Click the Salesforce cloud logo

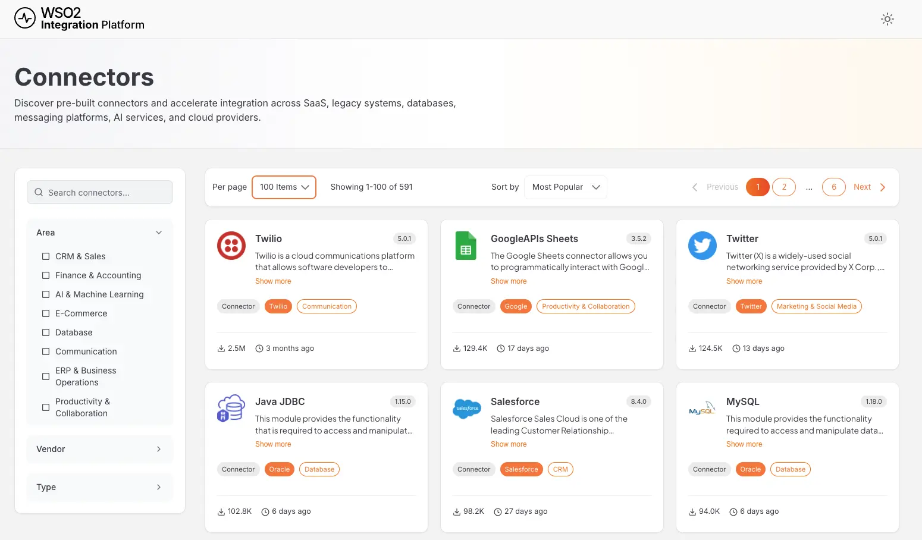[467, 409]
